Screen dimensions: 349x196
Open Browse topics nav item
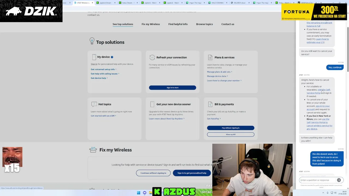point(204,24)
